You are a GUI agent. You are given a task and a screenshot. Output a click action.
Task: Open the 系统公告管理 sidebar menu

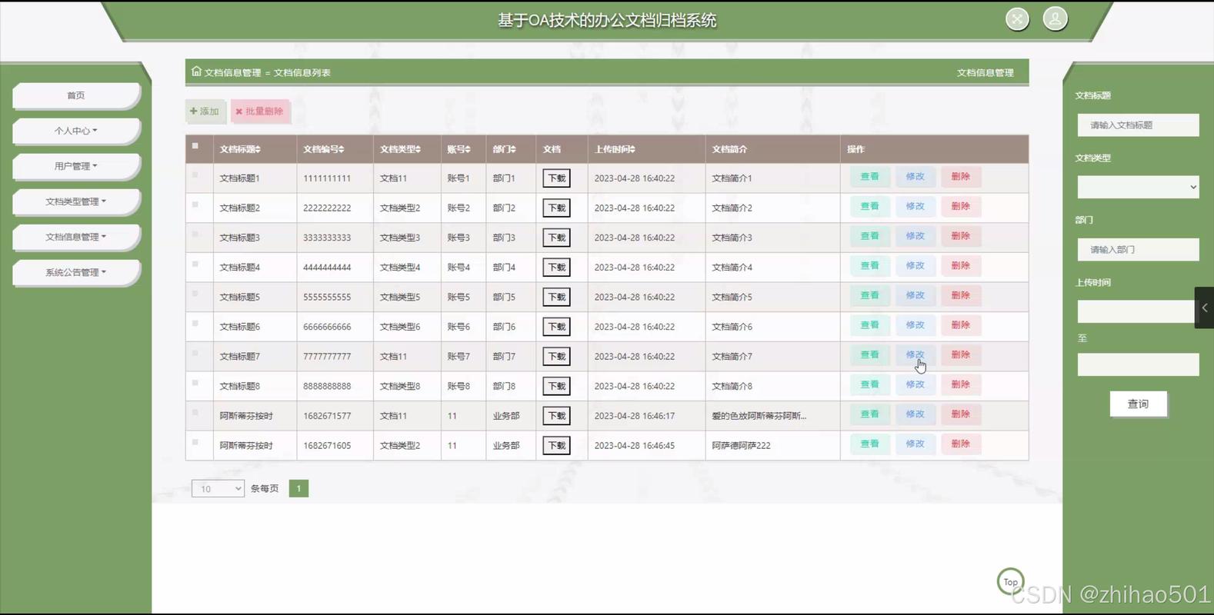pos(75,272)
